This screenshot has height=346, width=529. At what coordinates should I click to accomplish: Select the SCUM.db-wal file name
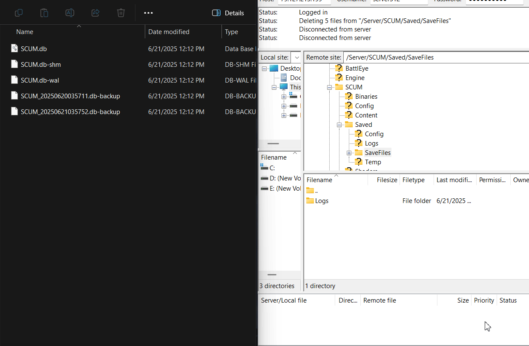point(40,80)
